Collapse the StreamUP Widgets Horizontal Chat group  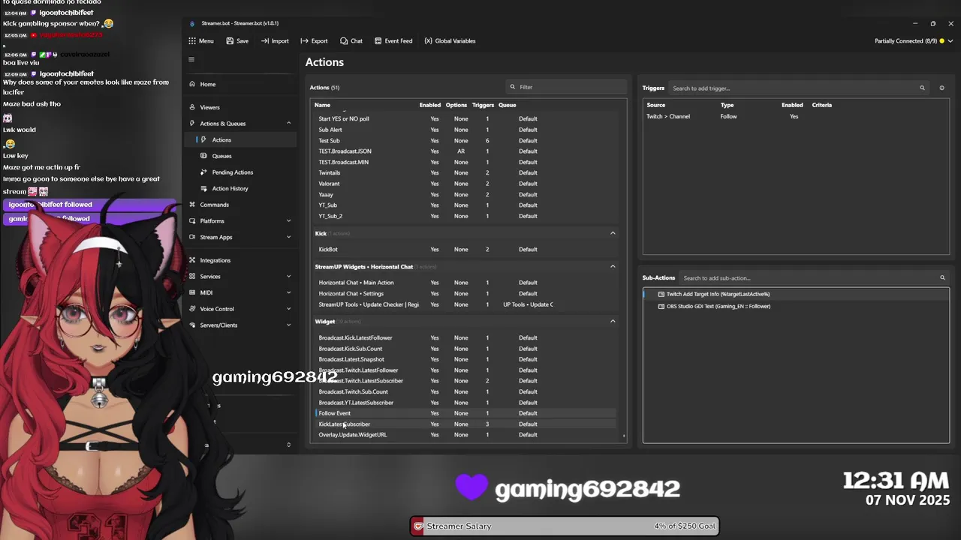[x=613, y=266]
